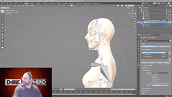Pin the properties editor context
Image resolution: width=172 pixels, height=97 pixels.
tap(170, 38)
